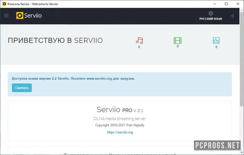Click the ПРИВЕТСТВУЮ В SERVIIO heading
Image resolution: width=244 pixels, height=155 pixels.
tap(55, 40)
